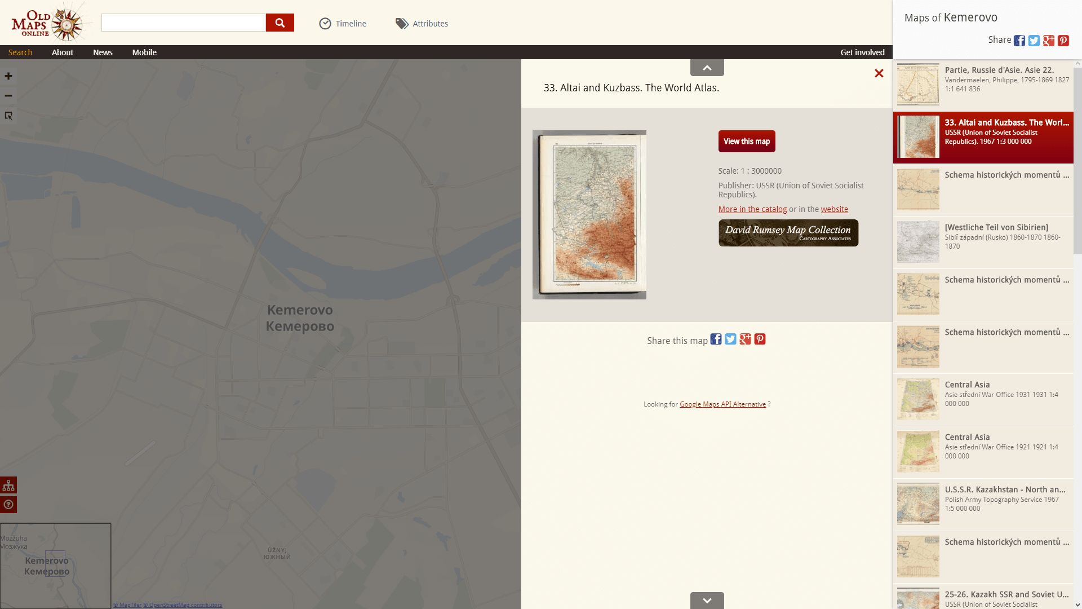Share this map on Pinterest
Screen dimensions: 1082x609
(x=760, y=339)
